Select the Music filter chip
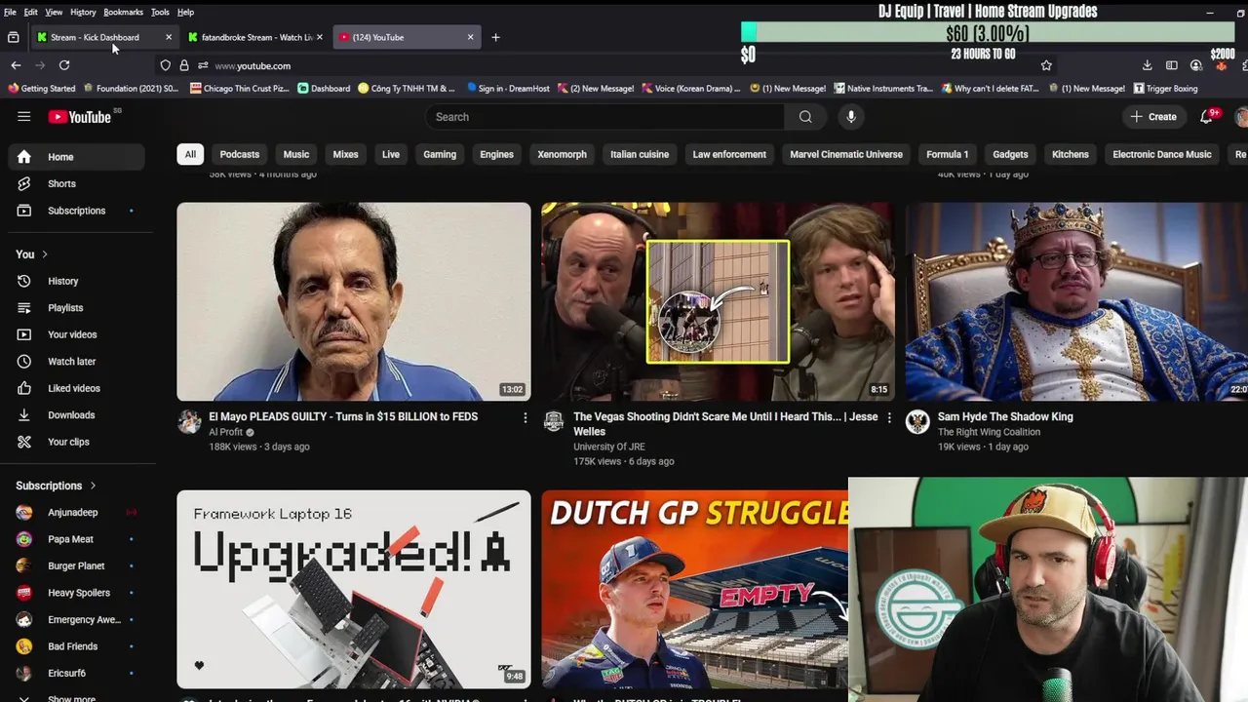 click(296, 154)
